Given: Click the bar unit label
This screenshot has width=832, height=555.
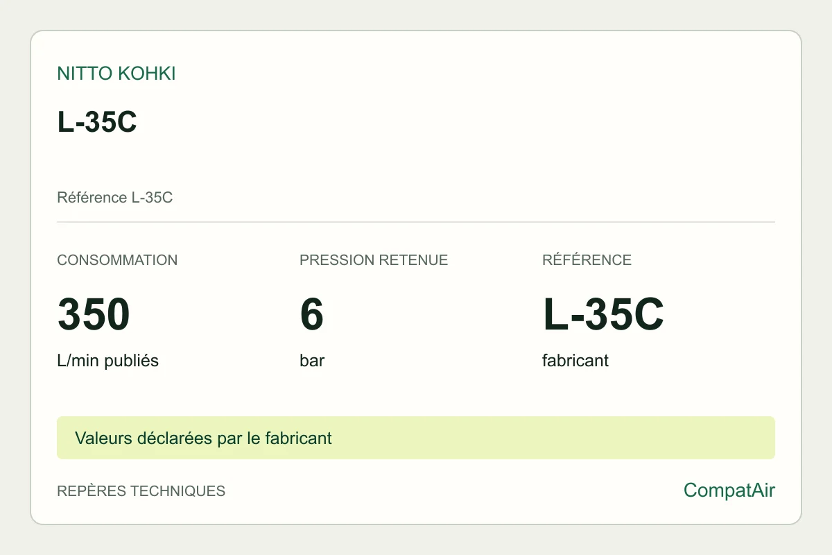Looking at the screenshot, I should 312,361.
